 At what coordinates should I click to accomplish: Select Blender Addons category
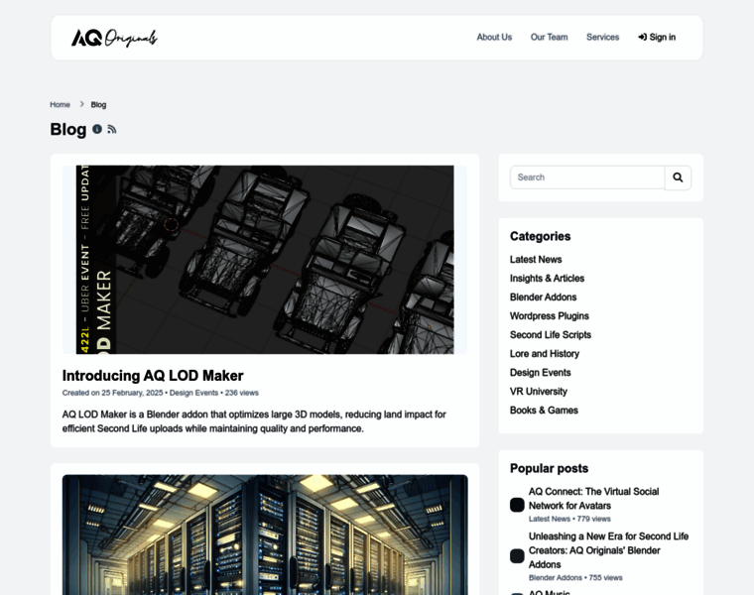(544, 297)
